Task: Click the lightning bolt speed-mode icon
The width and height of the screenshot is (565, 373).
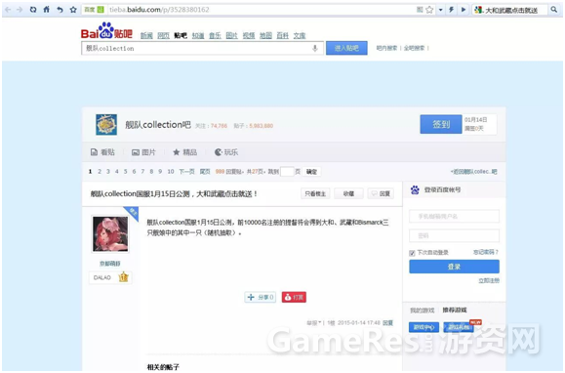Action: (x=451, y=10)
